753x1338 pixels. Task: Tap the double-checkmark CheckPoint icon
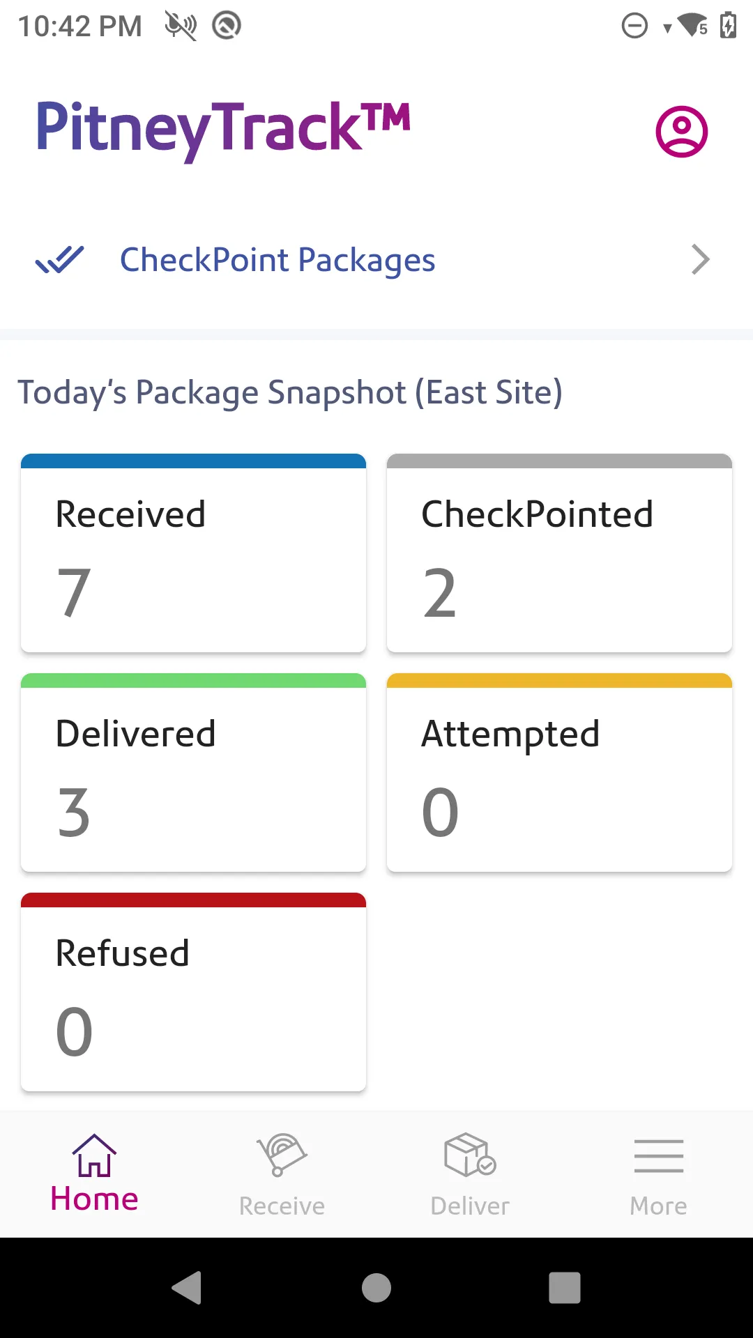pos(60,260)
